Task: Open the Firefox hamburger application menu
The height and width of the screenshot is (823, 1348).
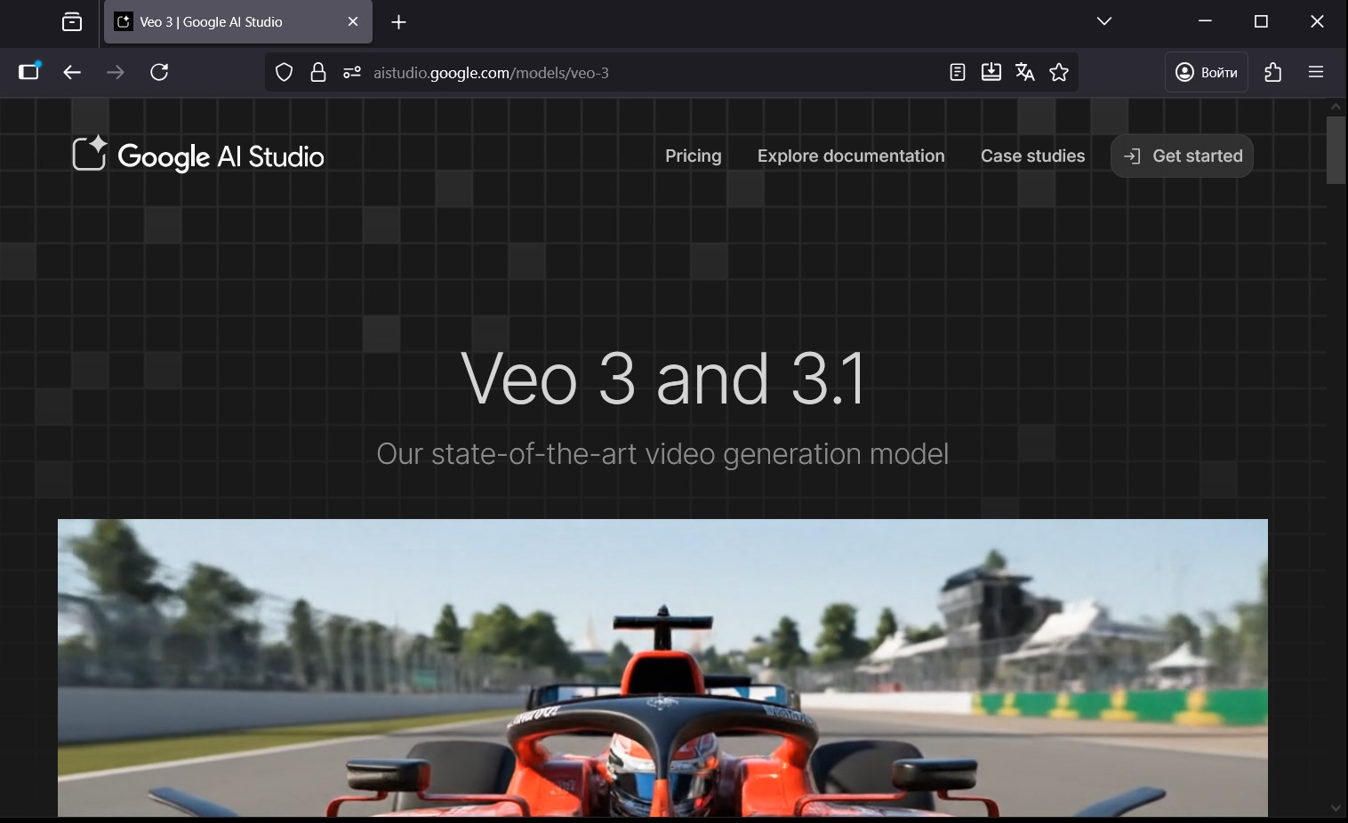Action: pyautogui.click(x=1316, y=73)
